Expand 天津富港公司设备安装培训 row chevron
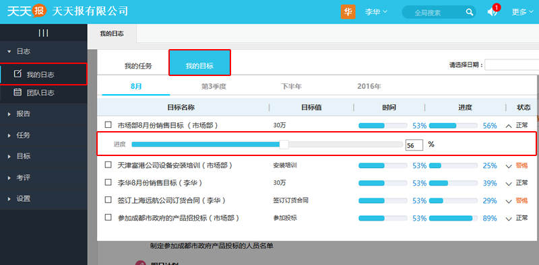This screenshot has width=539, height=265. pos(509,167)
